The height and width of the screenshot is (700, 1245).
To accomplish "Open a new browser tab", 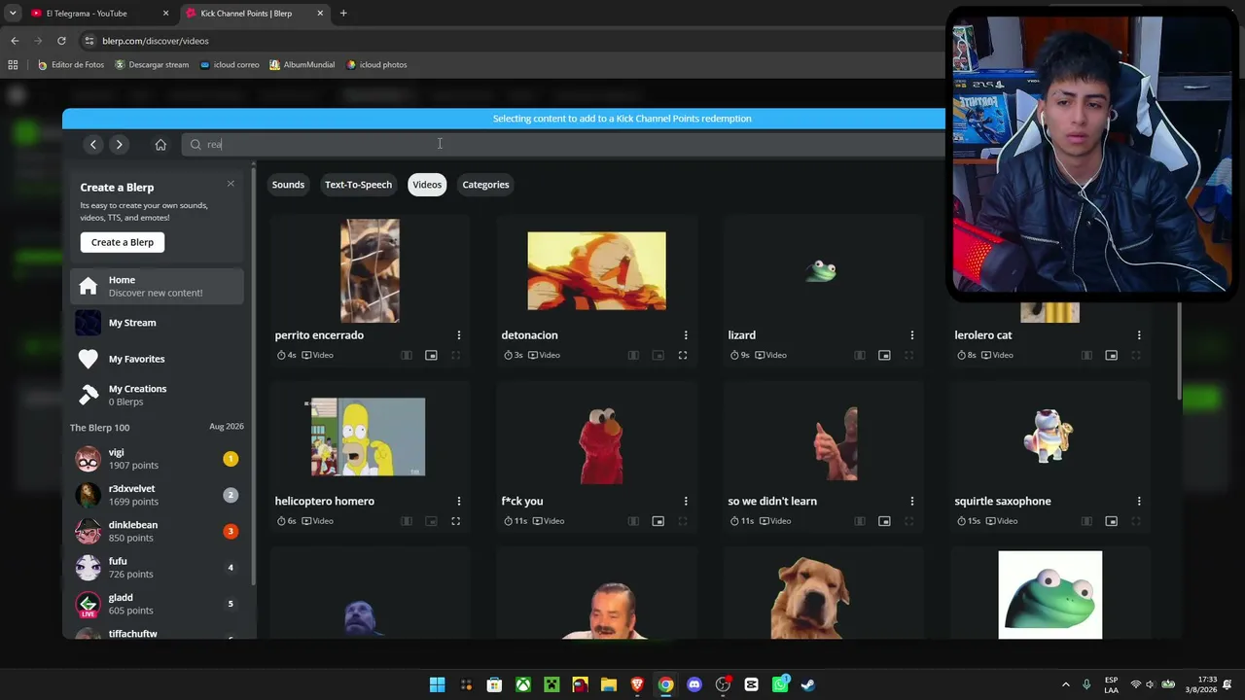I will tap(343, 14).
